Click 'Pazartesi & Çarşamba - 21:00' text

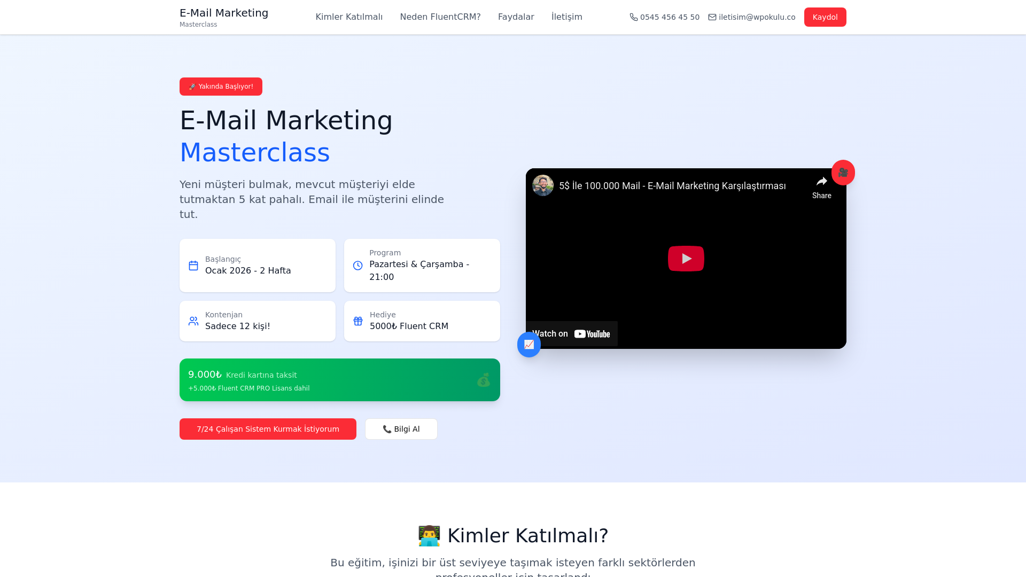pos(419,271)
